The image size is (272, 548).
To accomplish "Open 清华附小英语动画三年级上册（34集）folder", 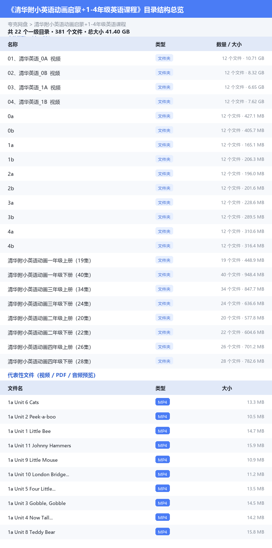I will (x=49, y=289).
